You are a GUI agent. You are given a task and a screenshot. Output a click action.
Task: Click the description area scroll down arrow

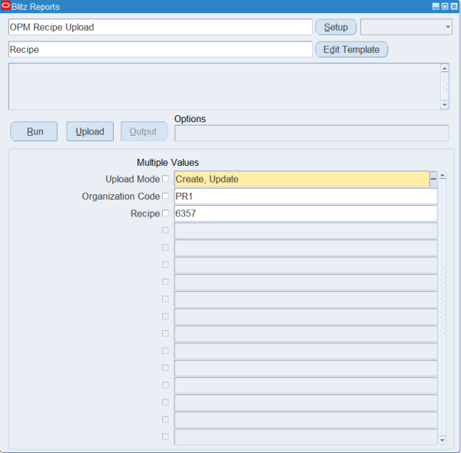coord(445,104)
